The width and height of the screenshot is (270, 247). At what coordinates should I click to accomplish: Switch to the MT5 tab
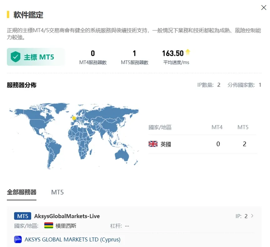[57, 192]
